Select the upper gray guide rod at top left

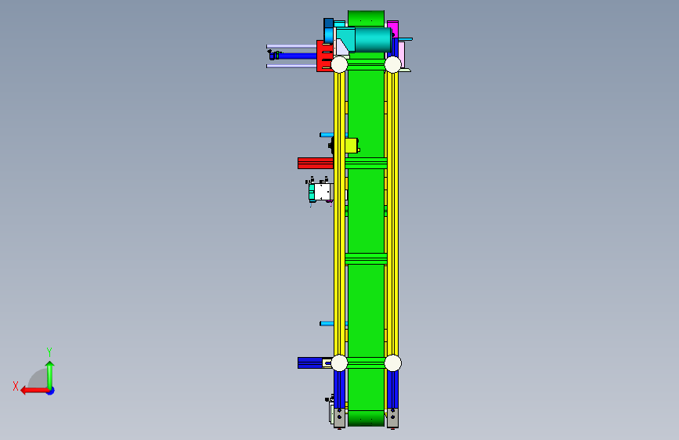[x=291, y=46]
